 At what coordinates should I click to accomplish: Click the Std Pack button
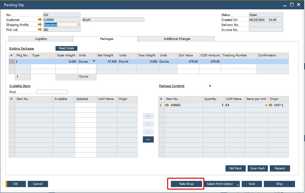tap(235, 168)
